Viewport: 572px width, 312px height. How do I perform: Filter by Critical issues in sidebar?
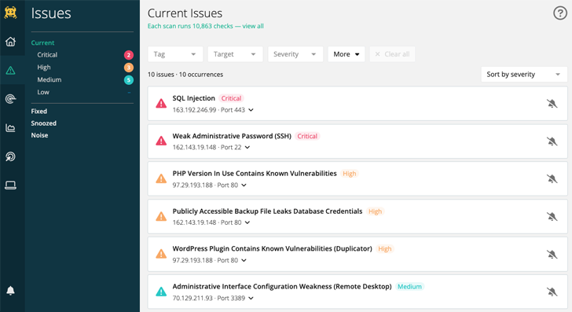tap(47, 55)
